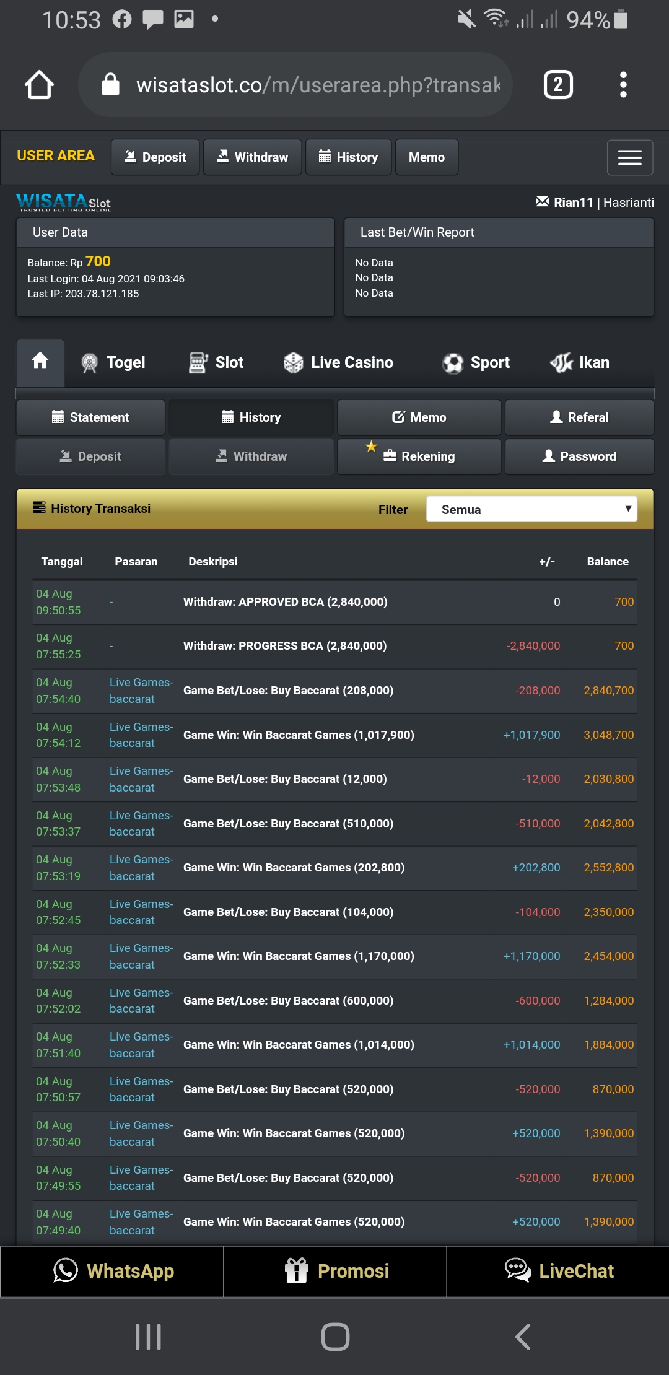Open the Rekening bank account section
Image resolution: width=669 pixels, height=1375 pixels.
(x=419, y=456)
